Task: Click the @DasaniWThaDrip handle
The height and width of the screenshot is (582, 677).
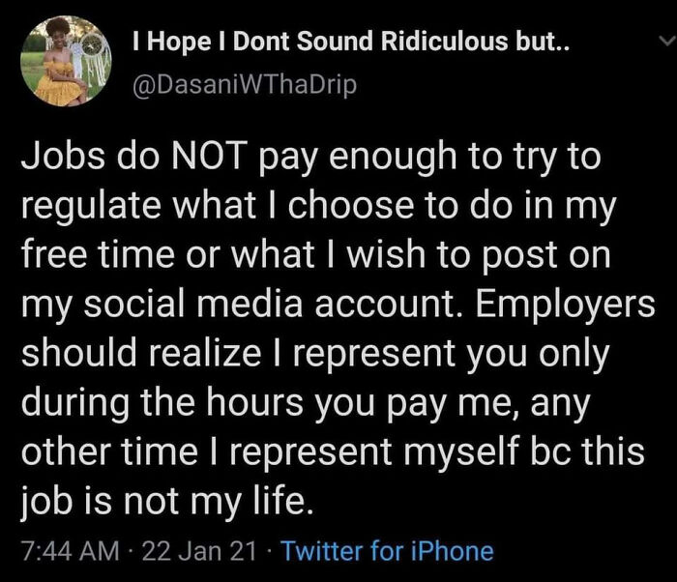Action: point(243,84)
